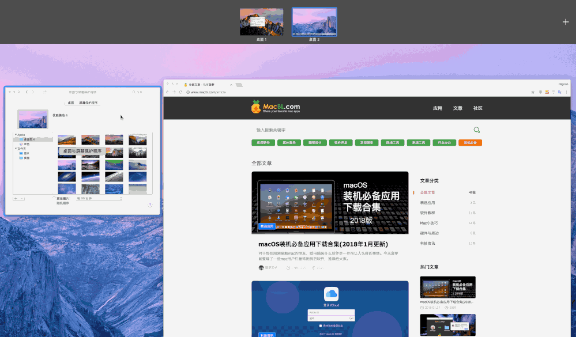This screenshot has width=576, height=337.
Task: Click search field in Desktop preferences window
Action: pyautogui.click(x=137, y=92)
